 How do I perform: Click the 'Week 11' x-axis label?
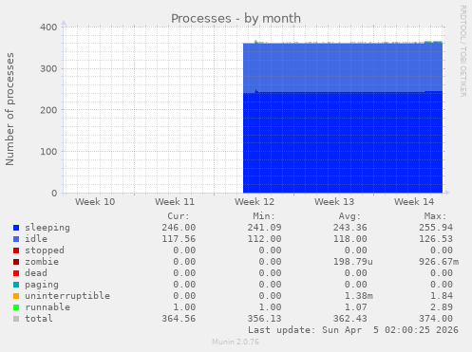pos(175,202)
